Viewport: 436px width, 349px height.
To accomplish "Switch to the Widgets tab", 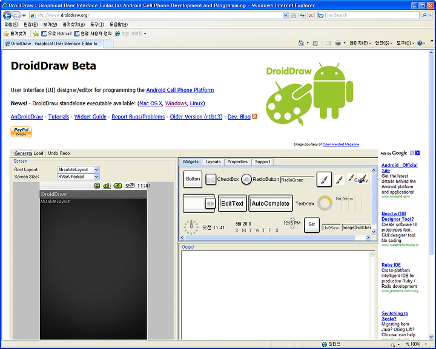I will point(191,161).
